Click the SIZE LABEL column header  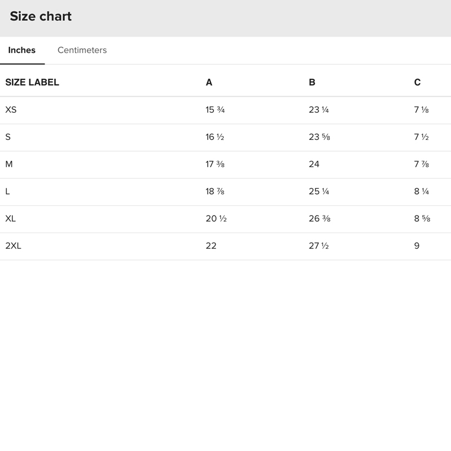32,82
